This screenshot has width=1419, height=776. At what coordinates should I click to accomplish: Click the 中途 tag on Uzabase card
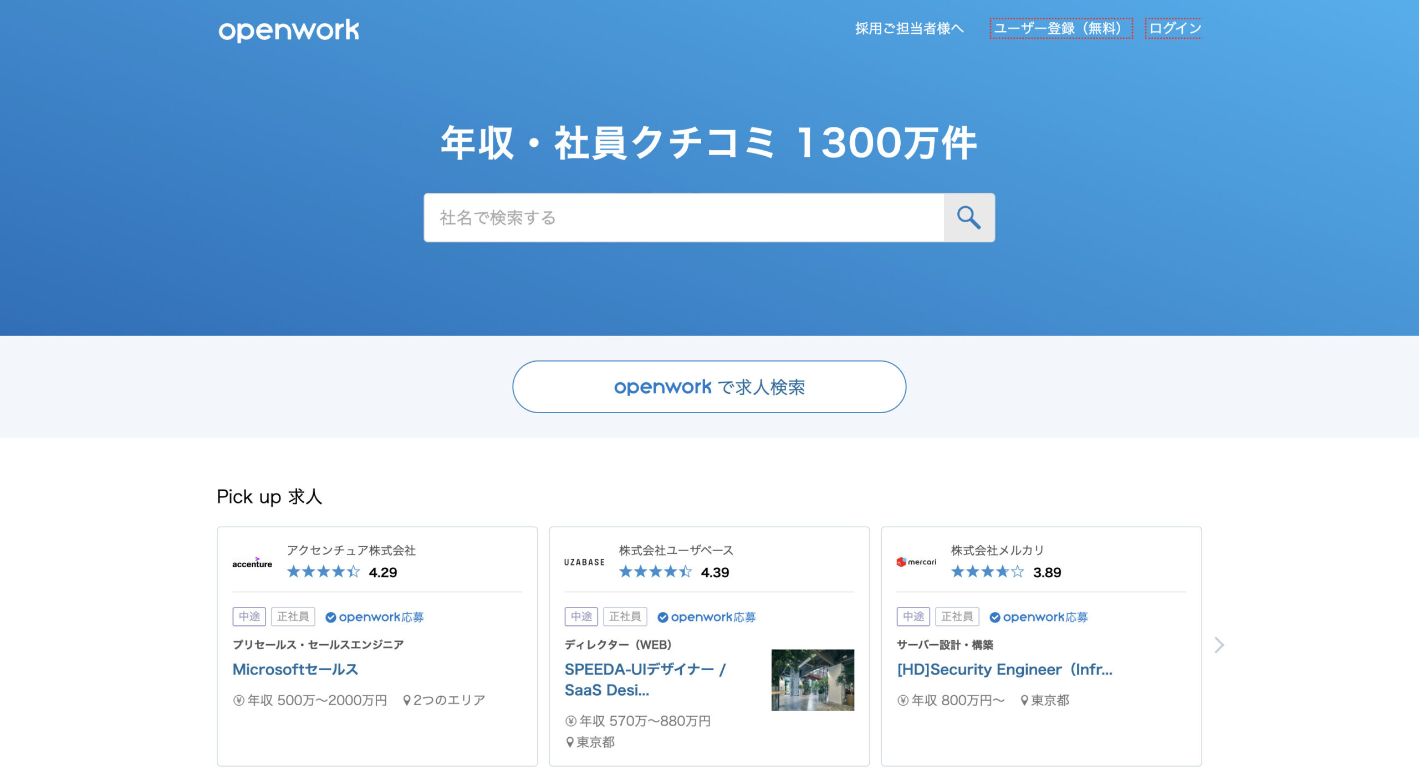click(x=581, y=616)
